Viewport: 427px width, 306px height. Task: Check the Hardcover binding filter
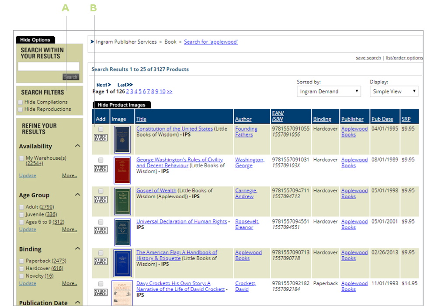tap(21, 269)
